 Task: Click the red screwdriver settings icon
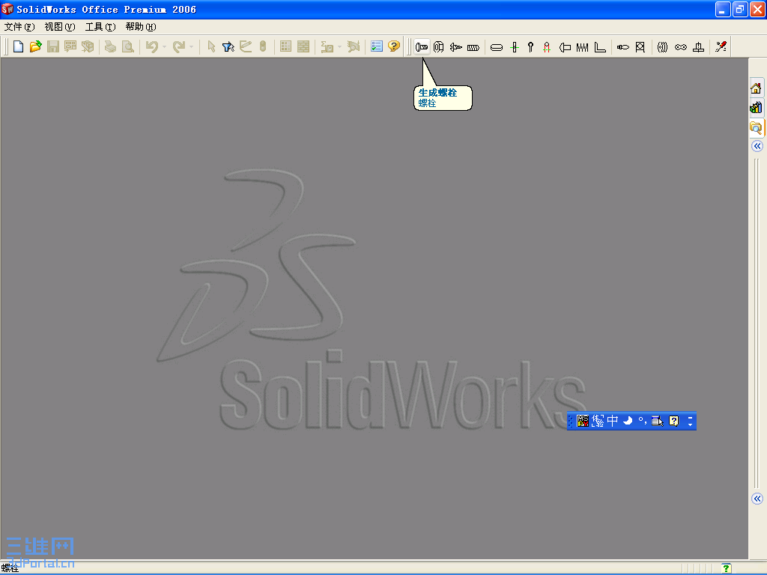pyautogui.click(x=721, y=46)
